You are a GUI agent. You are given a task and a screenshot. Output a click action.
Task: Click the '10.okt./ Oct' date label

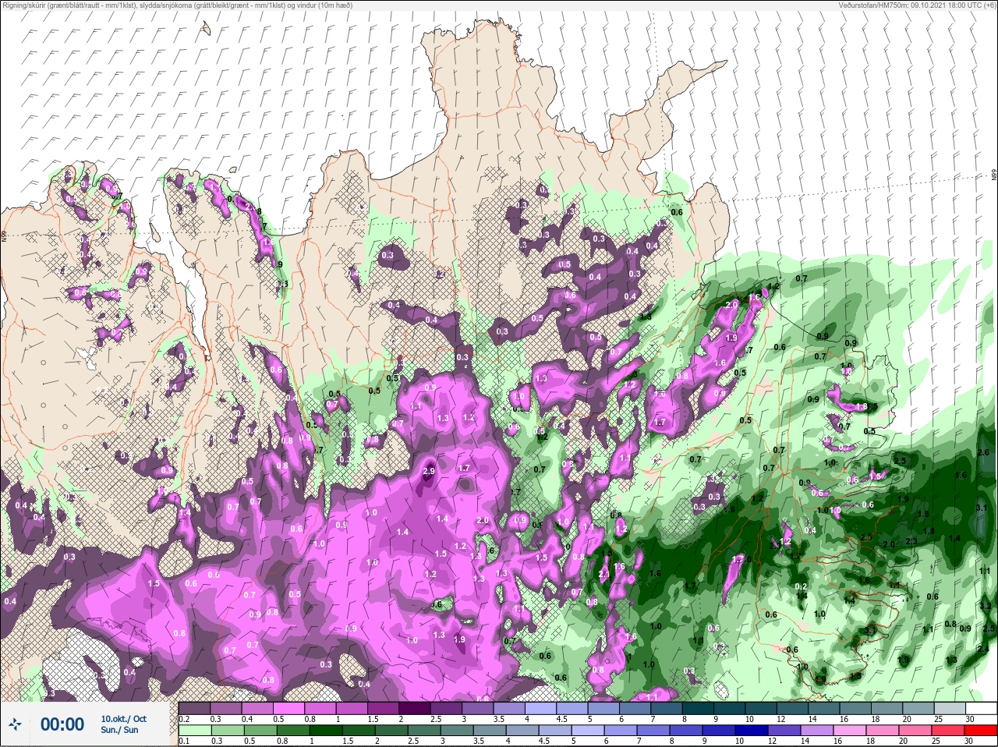tap(123, 719)
